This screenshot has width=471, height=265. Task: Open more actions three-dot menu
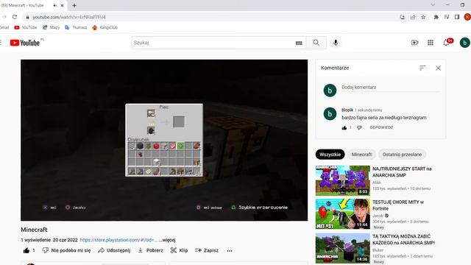(x=230, y=250)
